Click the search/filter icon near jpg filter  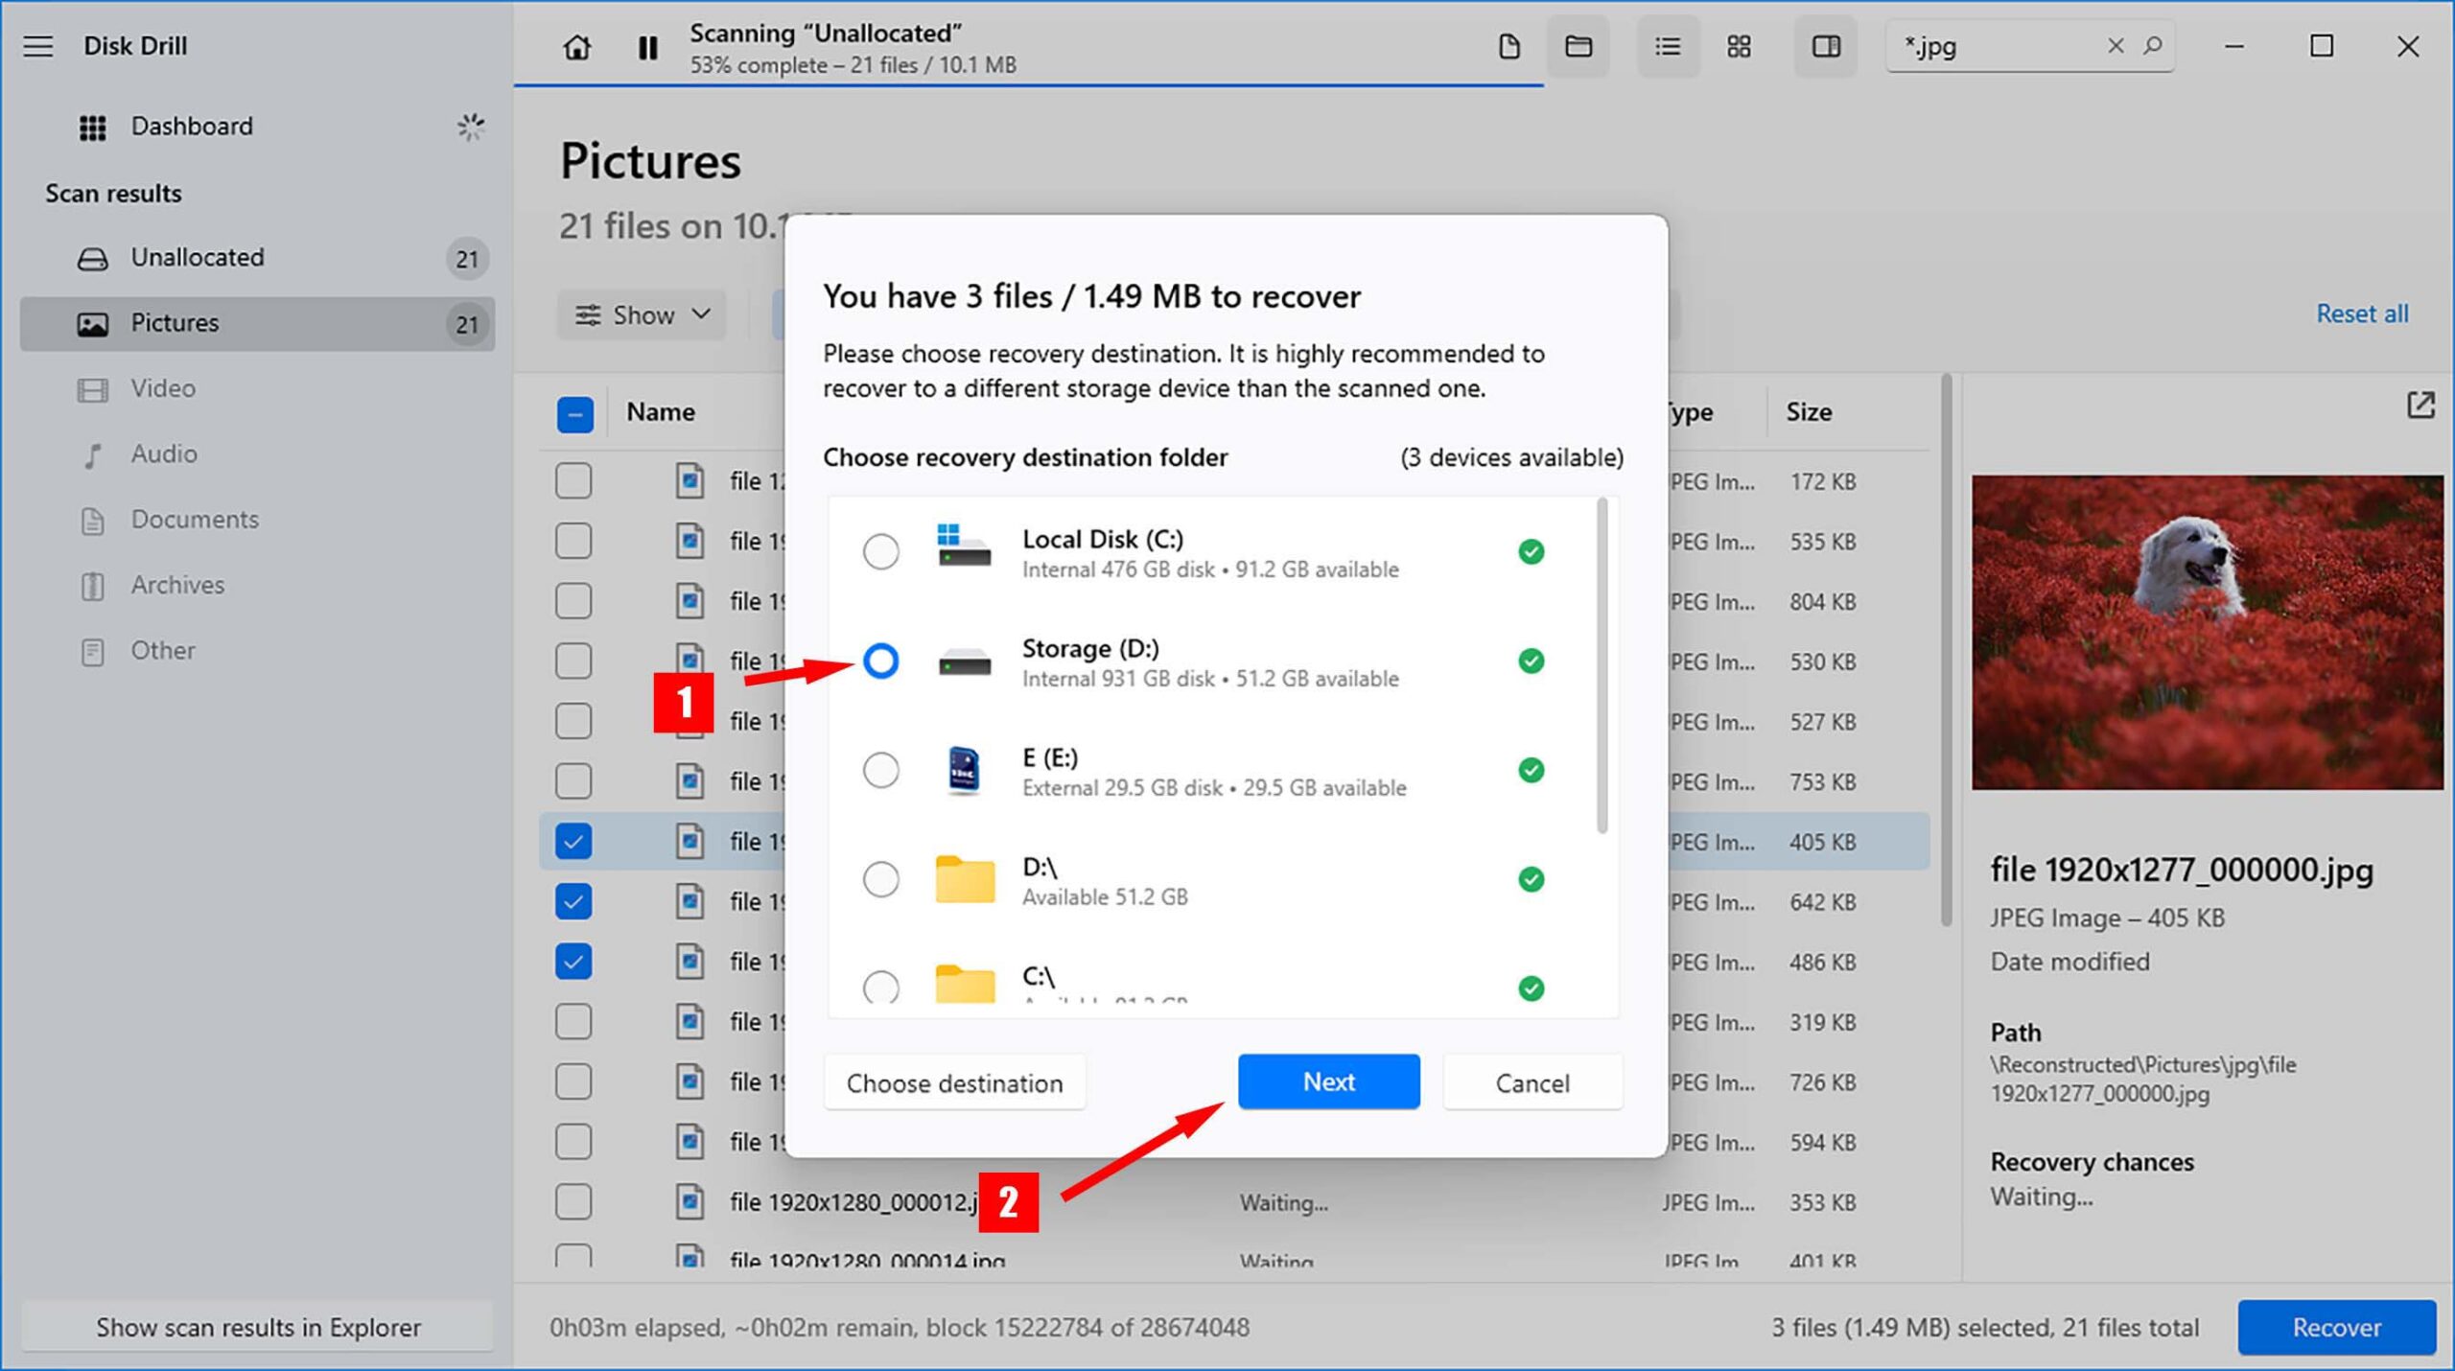[x=2157, y=45]
